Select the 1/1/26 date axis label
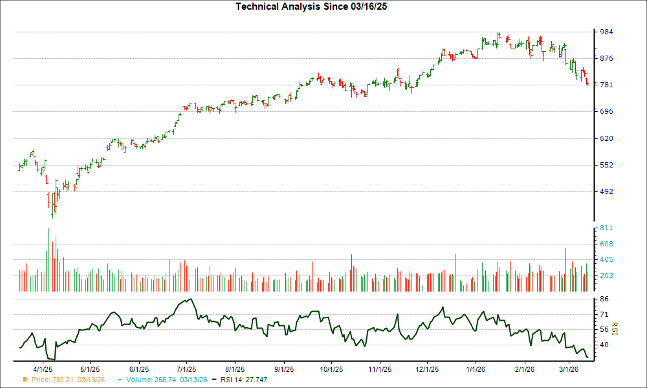647x388 pixels. (x=476, y=368)
